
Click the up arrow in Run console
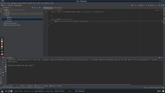[6, 60]
